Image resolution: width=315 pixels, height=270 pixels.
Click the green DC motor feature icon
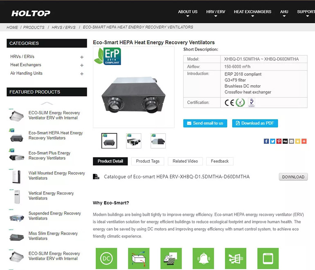[x=106, y=259]
